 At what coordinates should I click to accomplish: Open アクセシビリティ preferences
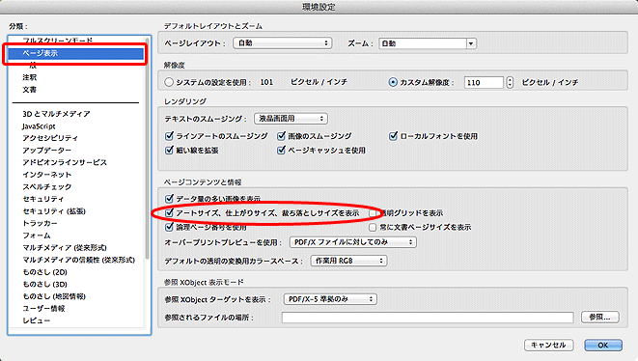pyautogui.click(x=50, y=138)
